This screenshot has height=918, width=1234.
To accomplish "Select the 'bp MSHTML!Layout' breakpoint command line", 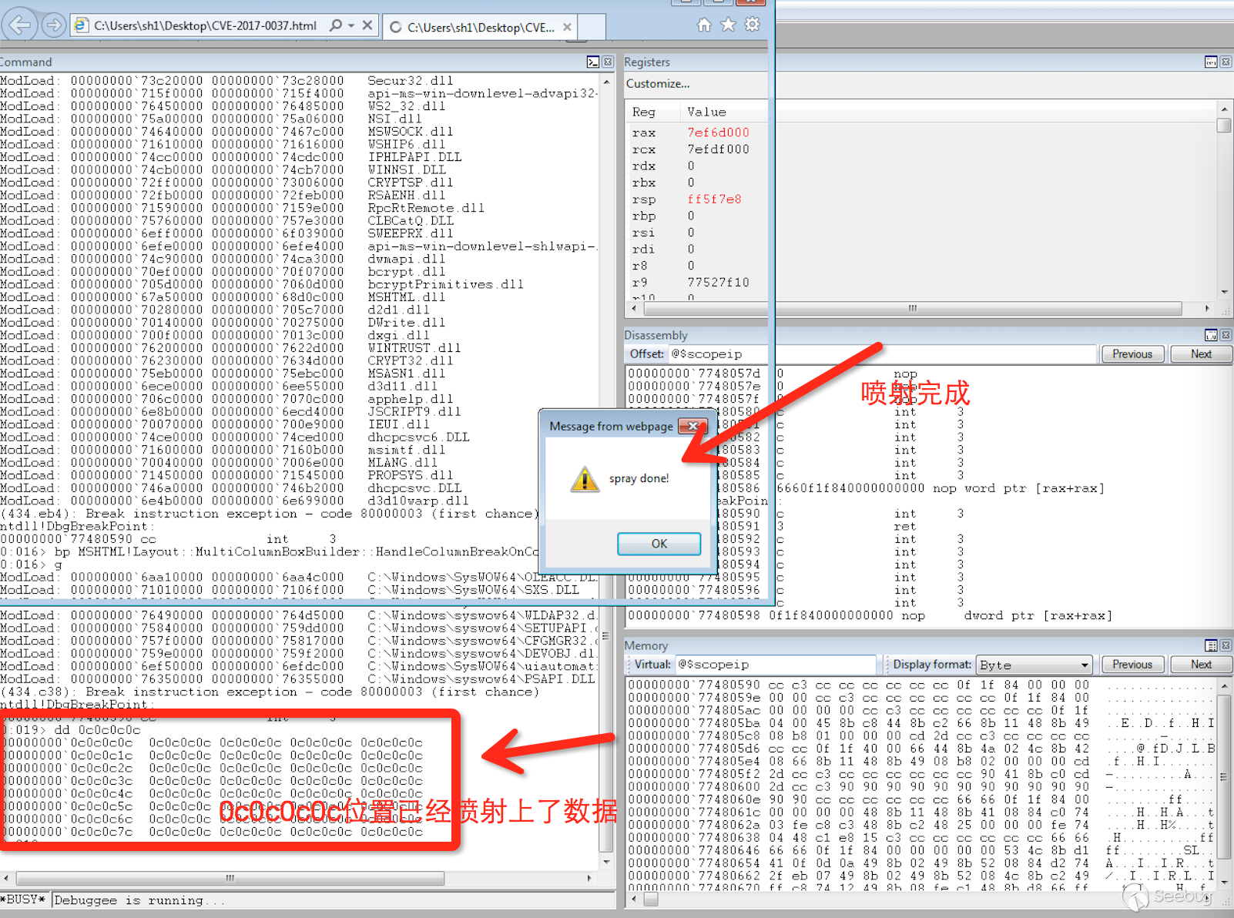I will tap(270, 552).
